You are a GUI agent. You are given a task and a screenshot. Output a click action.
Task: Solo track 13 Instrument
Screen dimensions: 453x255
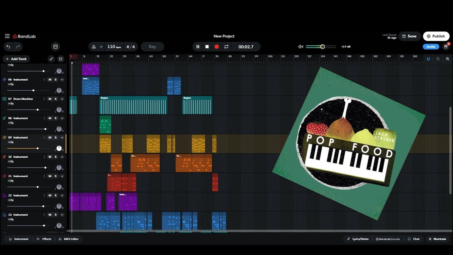pyautogui.click(x=56, y=215)
